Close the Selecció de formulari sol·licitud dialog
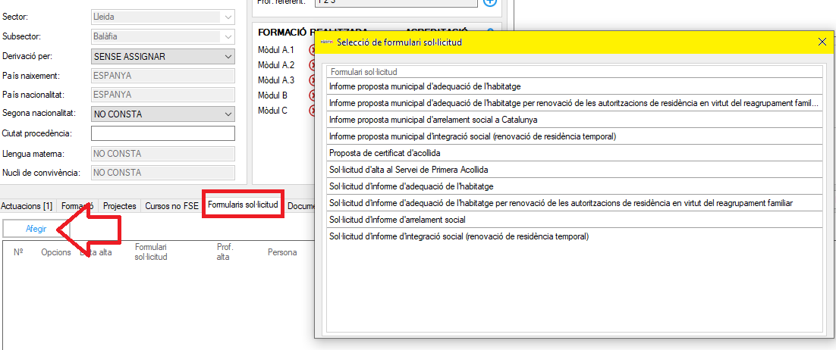This screenshot has height=350, width=836. tap(822, 42)
